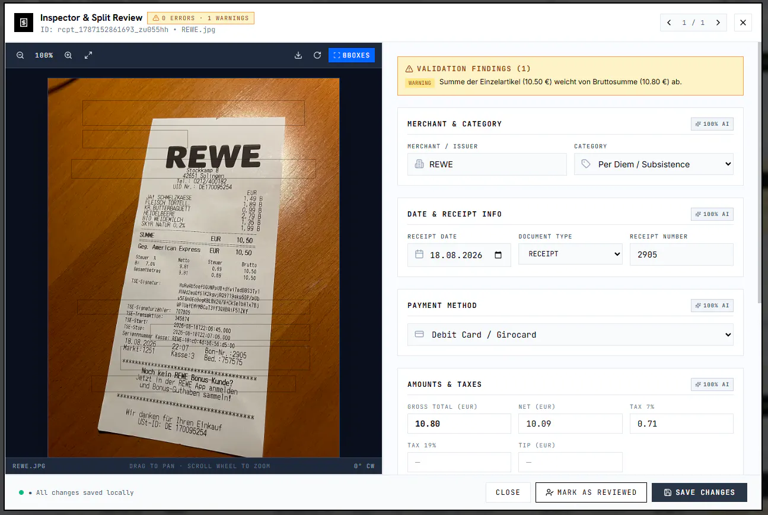The image size is (768, 515).
Task: Click Save Changes
Action: click(699, 492)
